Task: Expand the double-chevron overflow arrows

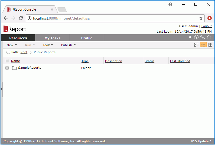Action: [190, 37]
